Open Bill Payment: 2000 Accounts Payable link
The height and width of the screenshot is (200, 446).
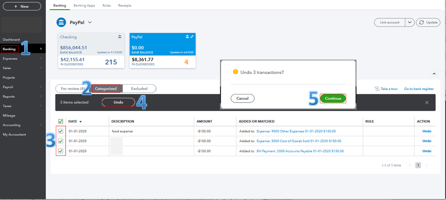point(300,151)
